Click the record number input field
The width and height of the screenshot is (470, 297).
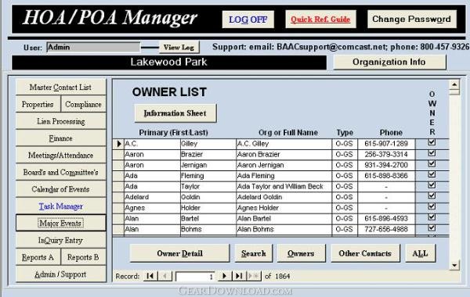click(x=195, y=277)
